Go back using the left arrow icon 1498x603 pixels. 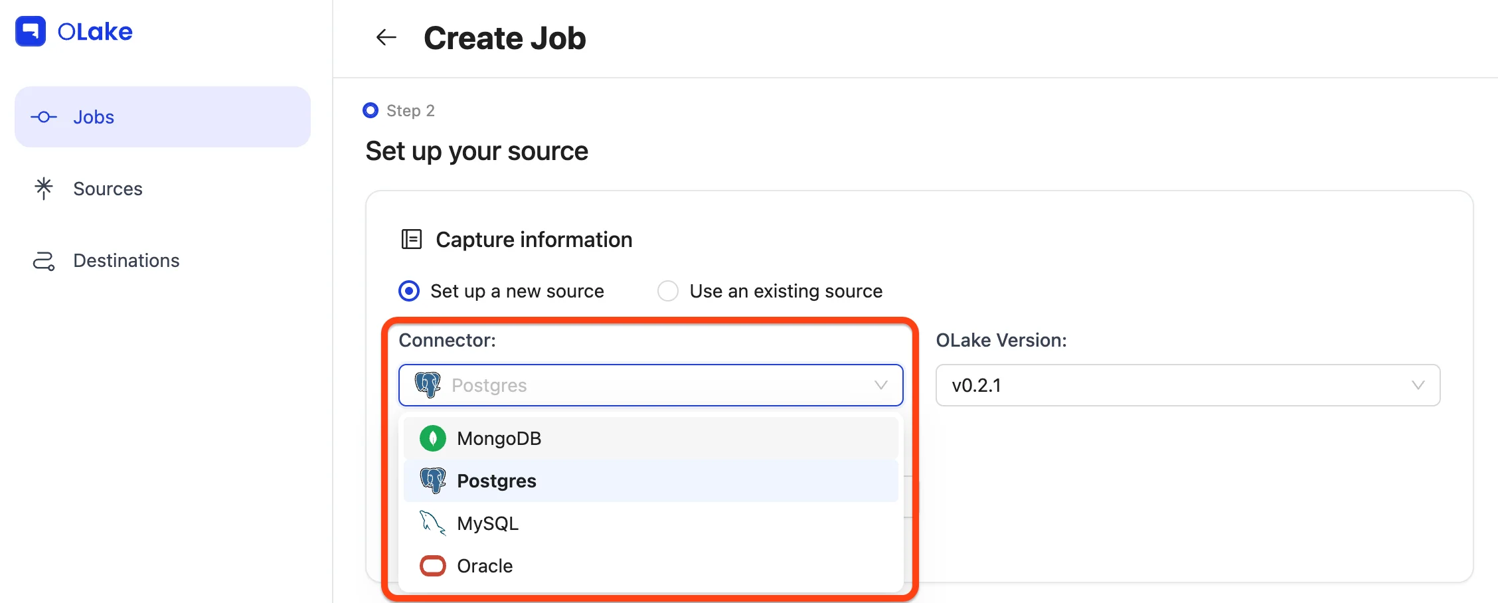(386, 38)
